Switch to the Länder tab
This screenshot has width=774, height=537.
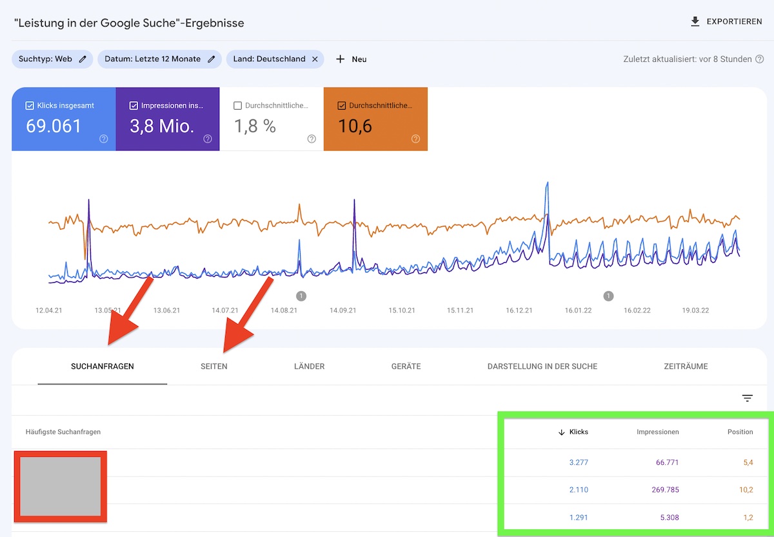pos(310,366)
